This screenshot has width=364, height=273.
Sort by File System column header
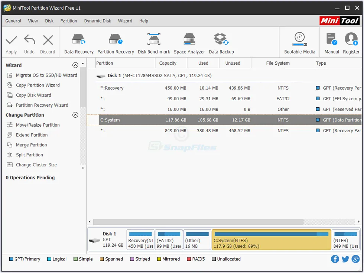(x=283, y=63)
